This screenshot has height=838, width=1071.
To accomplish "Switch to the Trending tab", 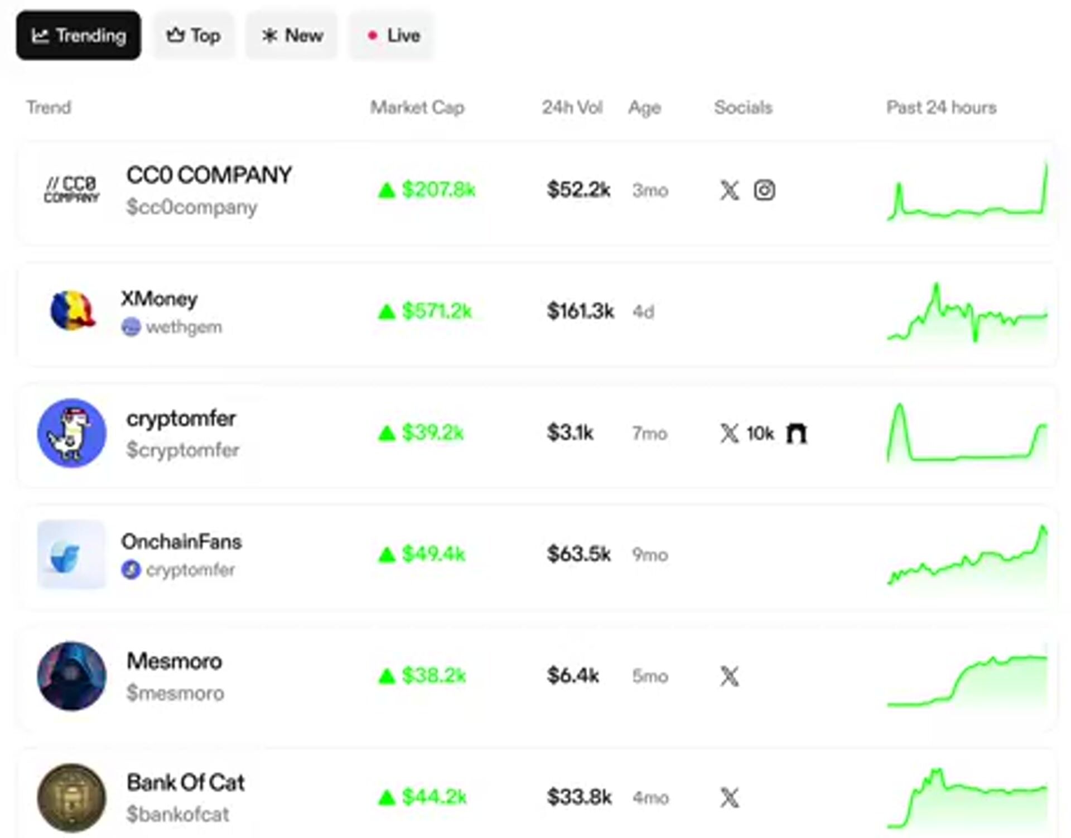I will click(79, 36).
